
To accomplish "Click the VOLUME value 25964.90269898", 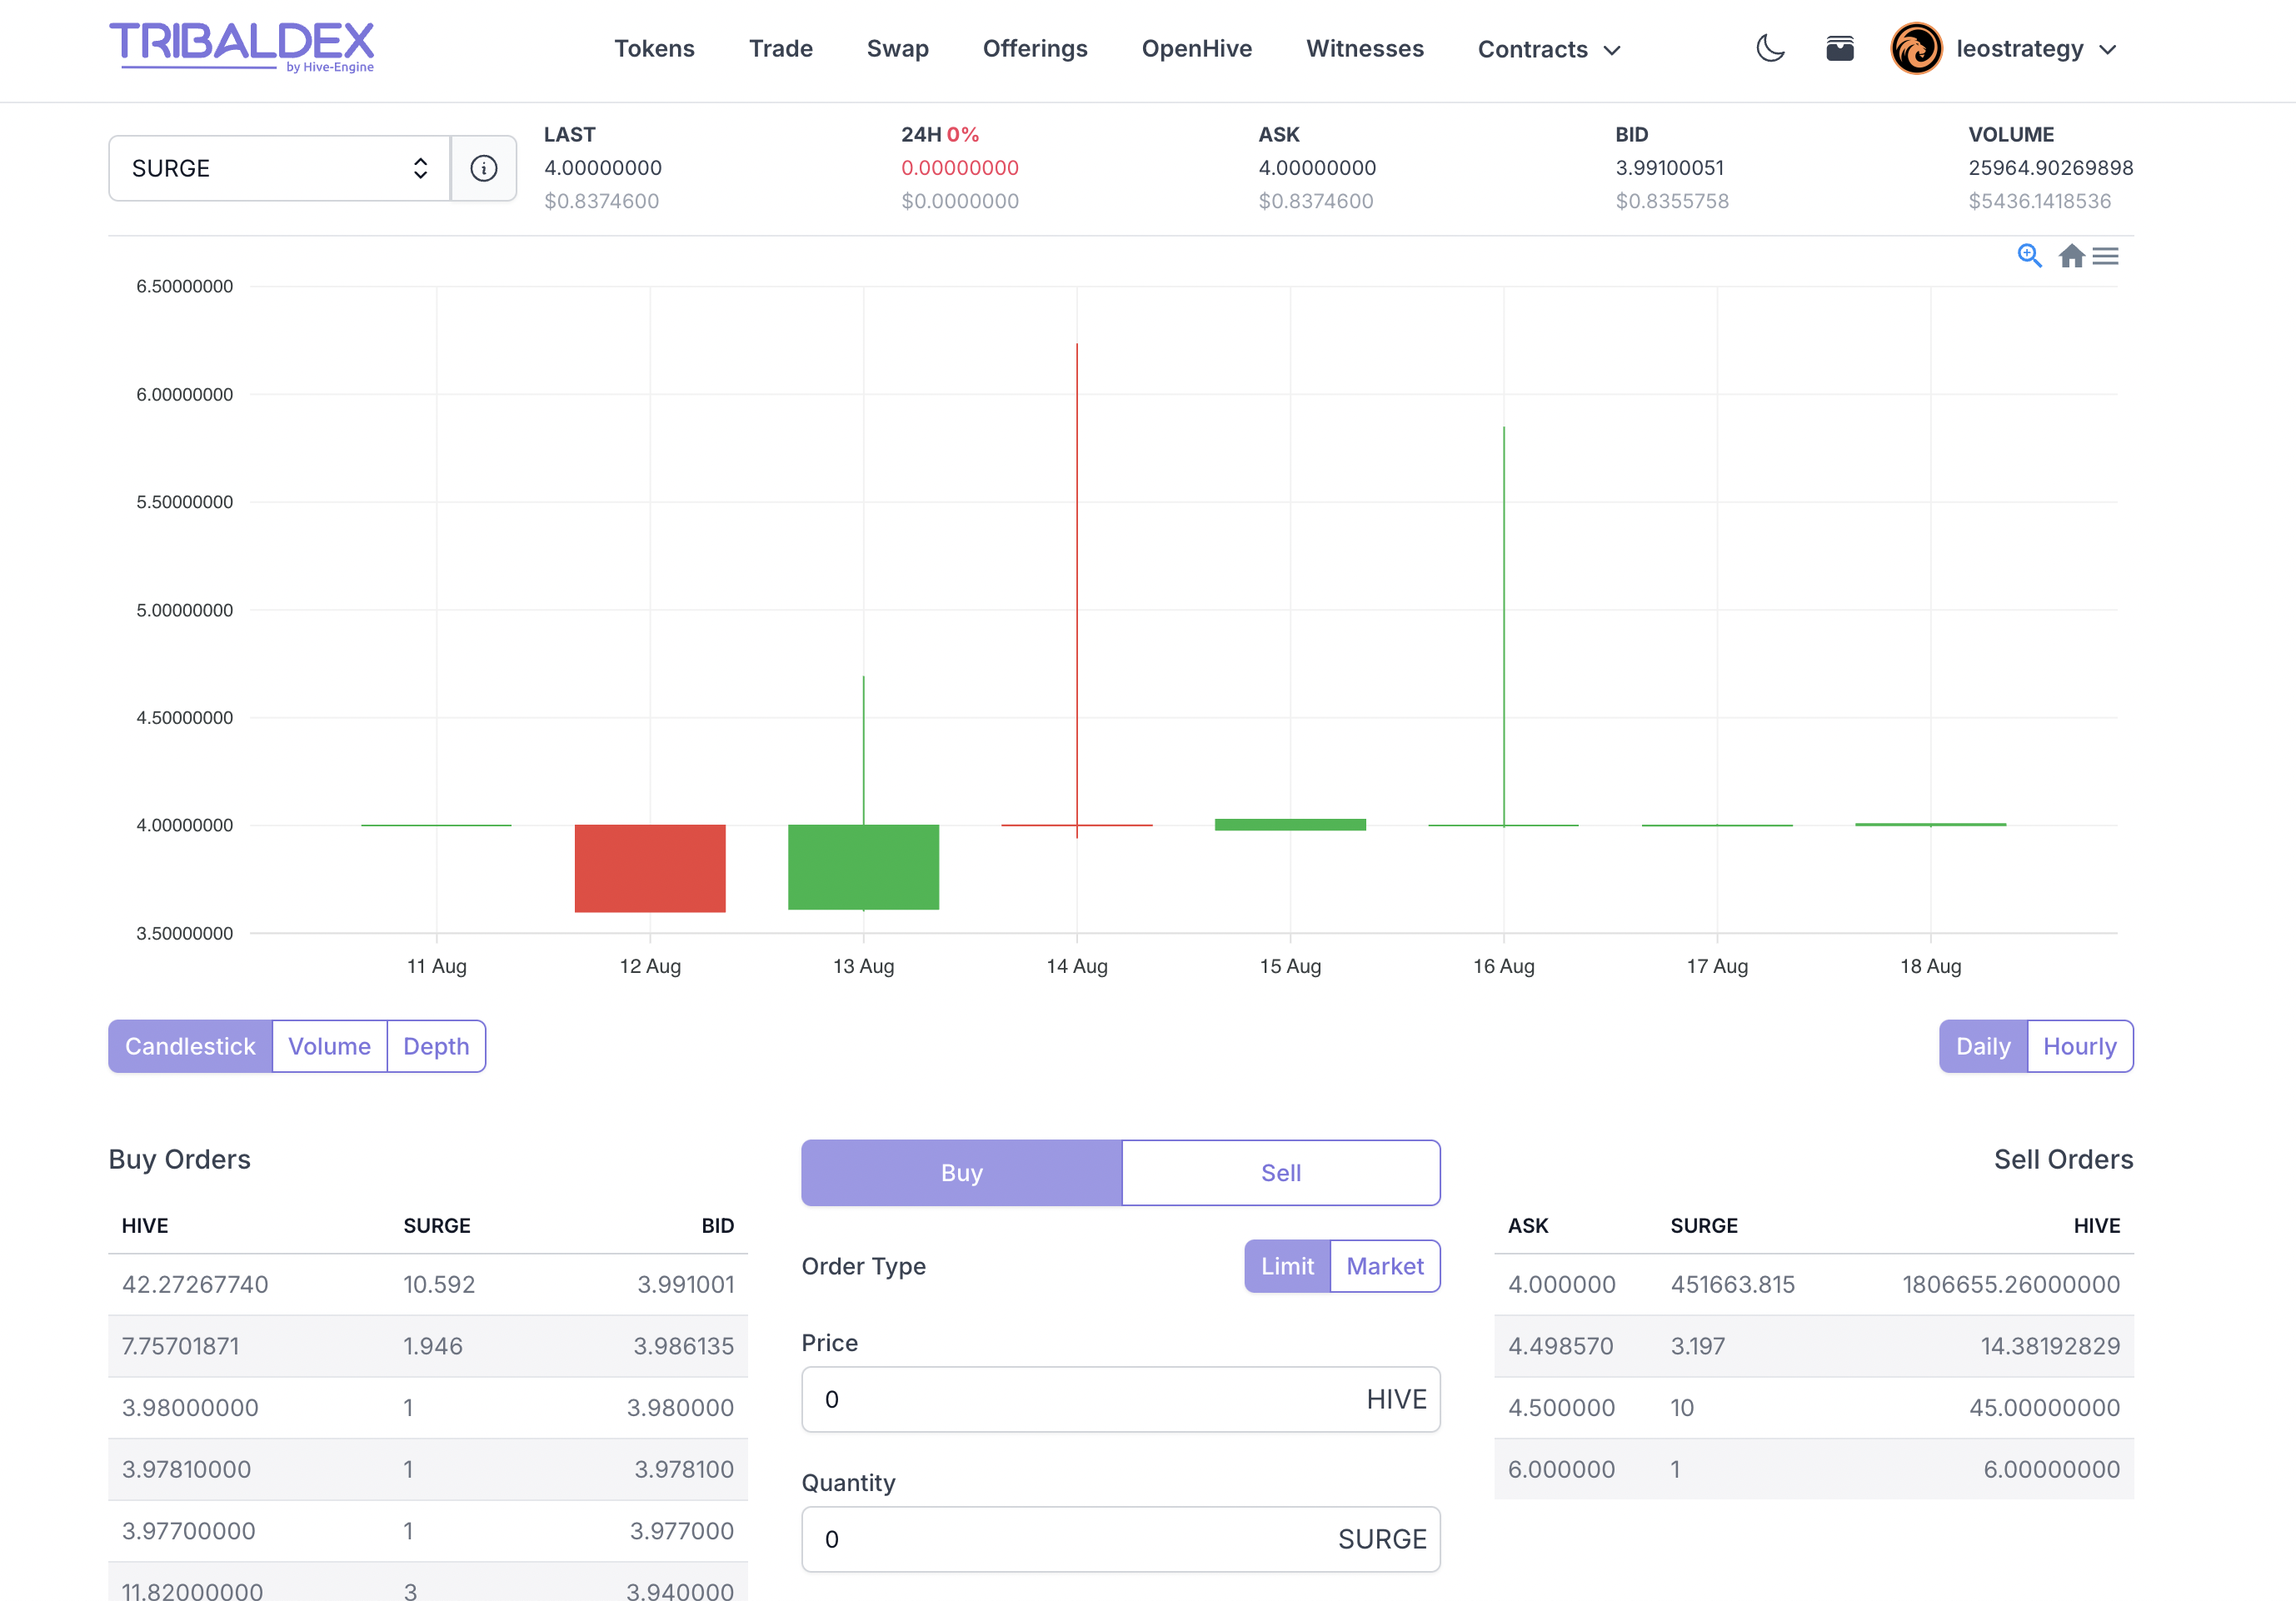I will tap(2051, 168).
